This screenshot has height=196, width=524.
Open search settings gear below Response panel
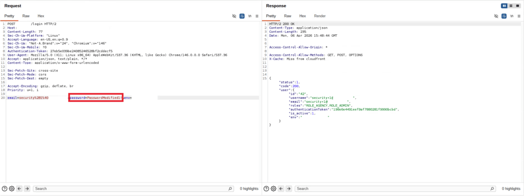point(274,189)
